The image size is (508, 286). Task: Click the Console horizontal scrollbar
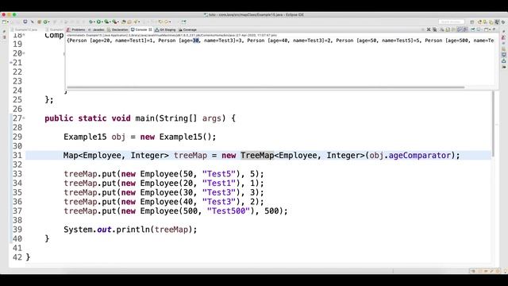[x=266, y=87]
